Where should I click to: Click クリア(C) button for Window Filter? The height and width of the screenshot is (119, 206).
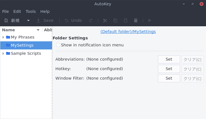pos(192,78)
